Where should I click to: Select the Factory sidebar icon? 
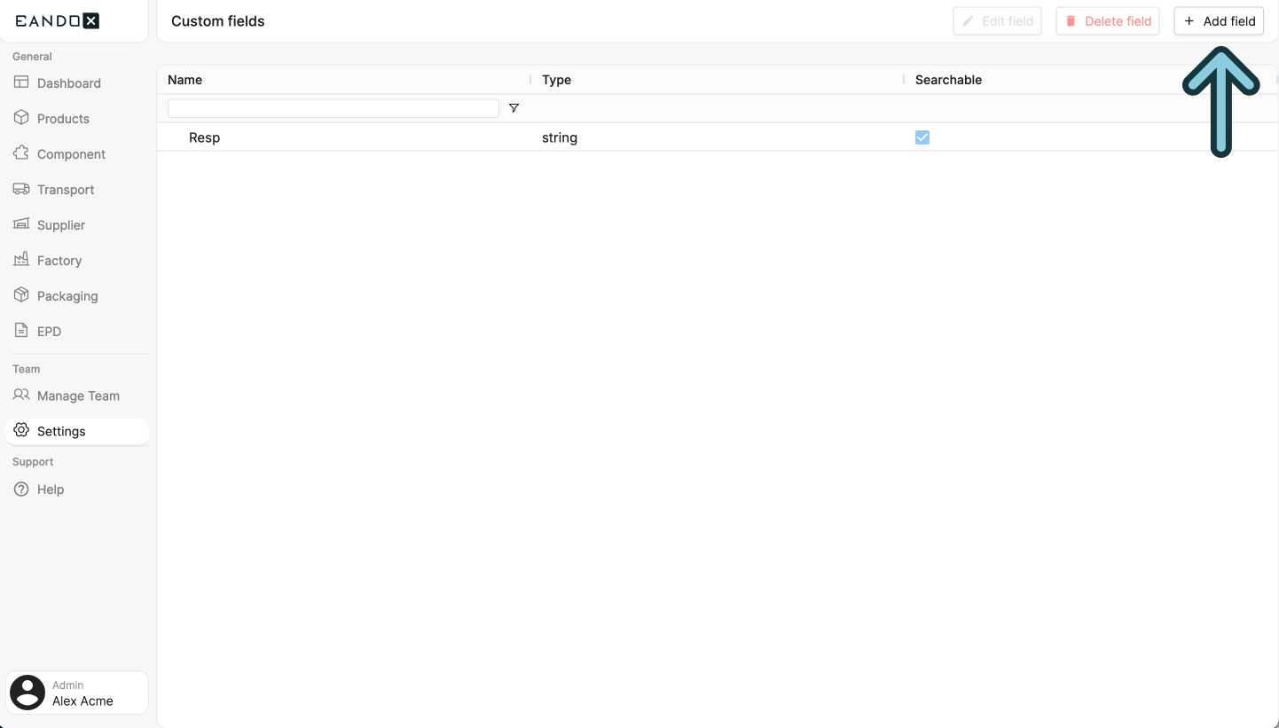click(x=20, y=260)
